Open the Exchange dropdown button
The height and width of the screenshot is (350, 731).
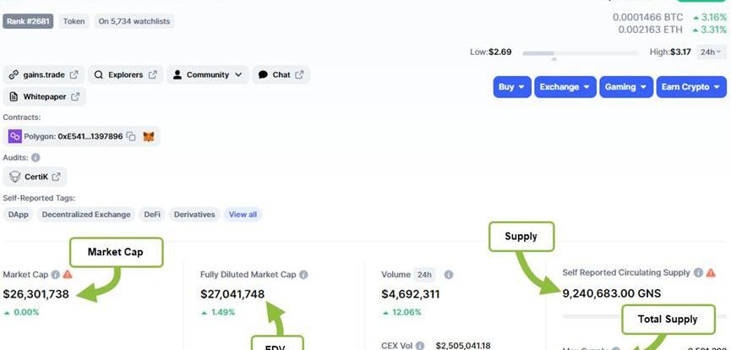click(565, 87)
